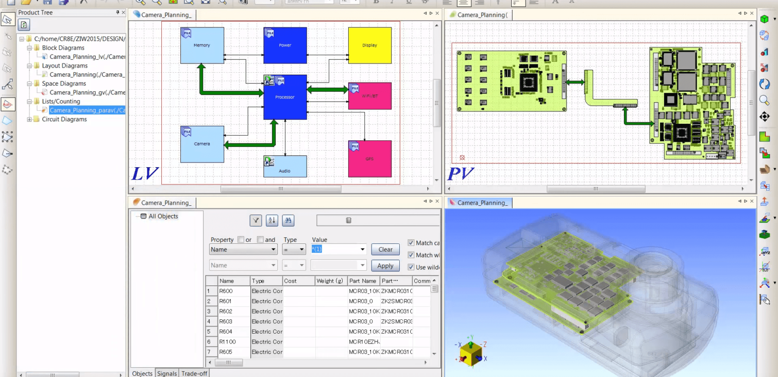Viewport: 778px width, 377px height.
Task: Click the dashed rectangle node tool in left toolbar
Action: tap(7, 137)
